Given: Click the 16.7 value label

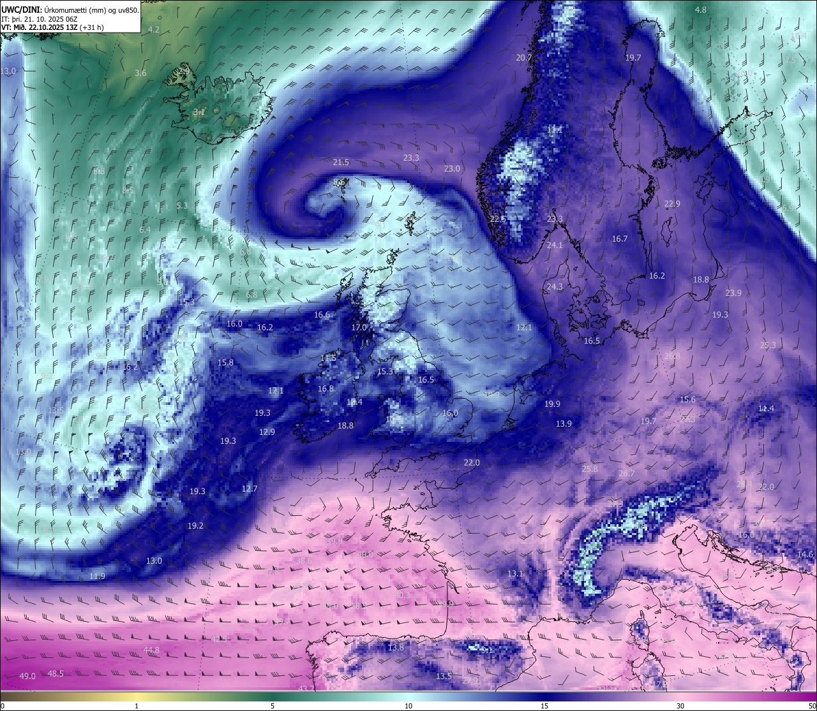Looking at the screenshot, I should click(620, 238).
